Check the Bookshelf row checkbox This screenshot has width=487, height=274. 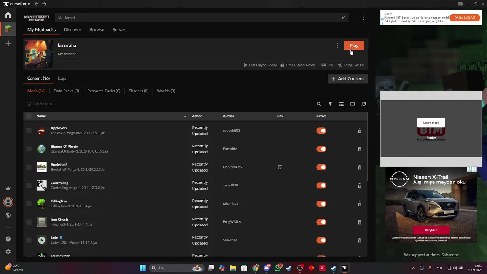(29, 167)
